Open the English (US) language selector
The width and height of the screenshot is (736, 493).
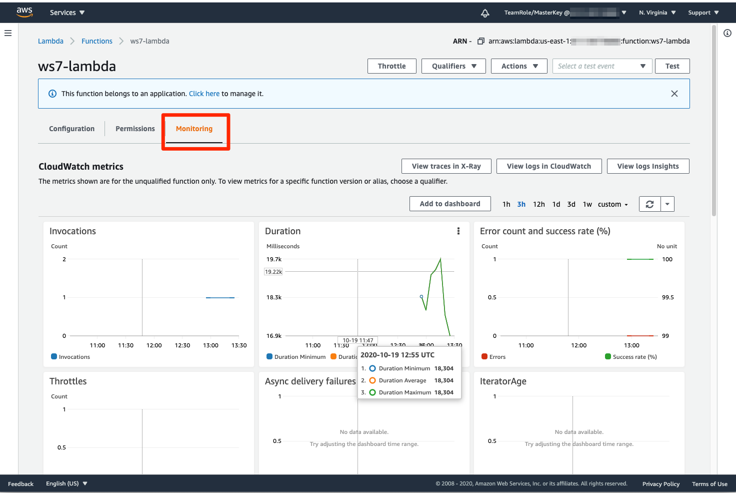[67, 483]
